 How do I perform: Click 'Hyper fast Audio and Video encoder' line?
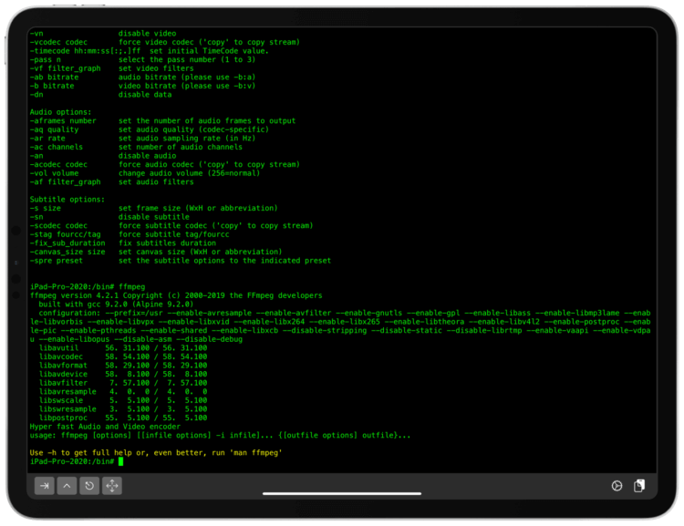(x=105, y=426)
